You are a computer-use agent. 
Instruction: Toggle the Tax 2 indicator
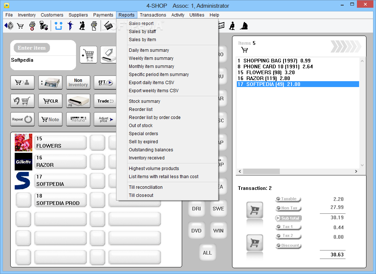tap(288, 236)
